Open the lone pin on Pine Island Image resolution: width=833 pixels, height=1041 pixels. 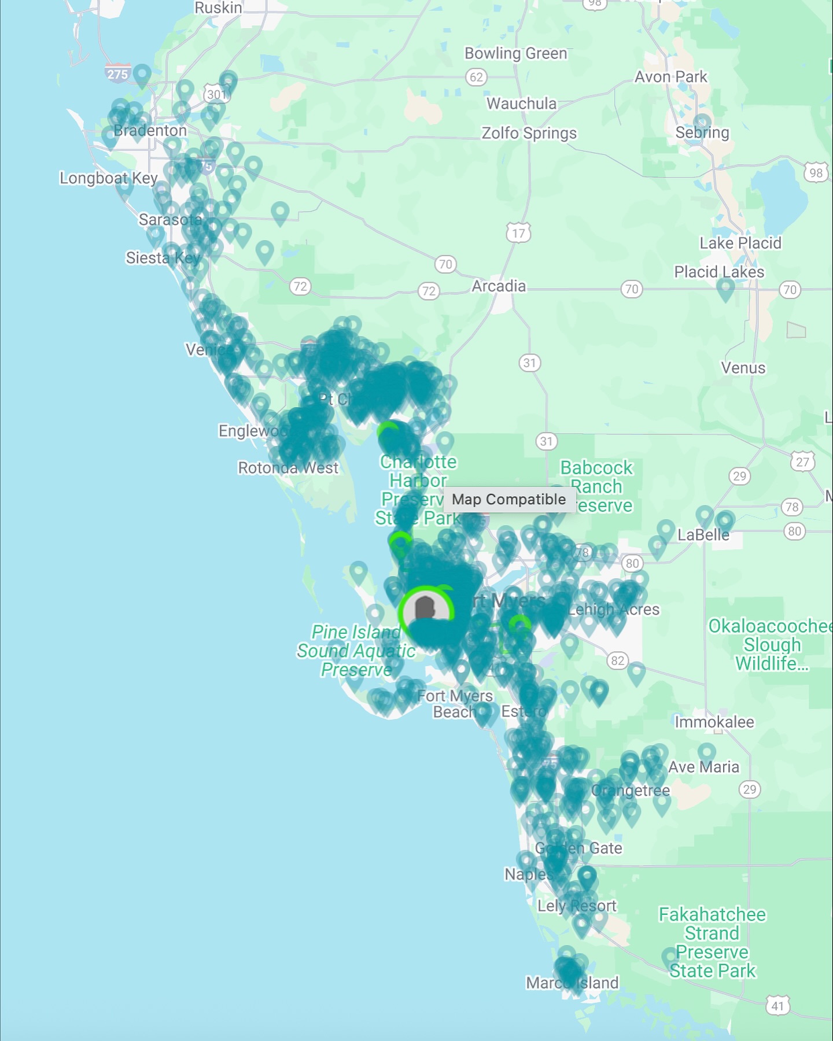359,573
